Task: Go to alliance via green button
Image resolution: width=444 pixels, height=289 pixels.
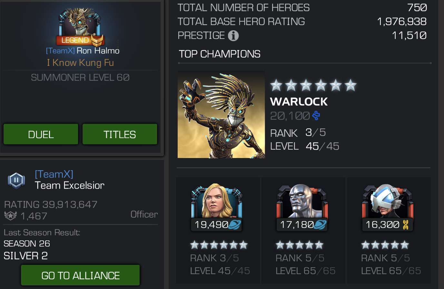Action: 80,275
